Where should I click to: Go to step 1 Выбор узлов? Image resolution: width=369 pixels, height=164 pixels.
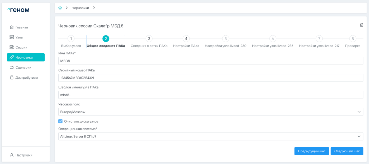click(x=71, y=39)
